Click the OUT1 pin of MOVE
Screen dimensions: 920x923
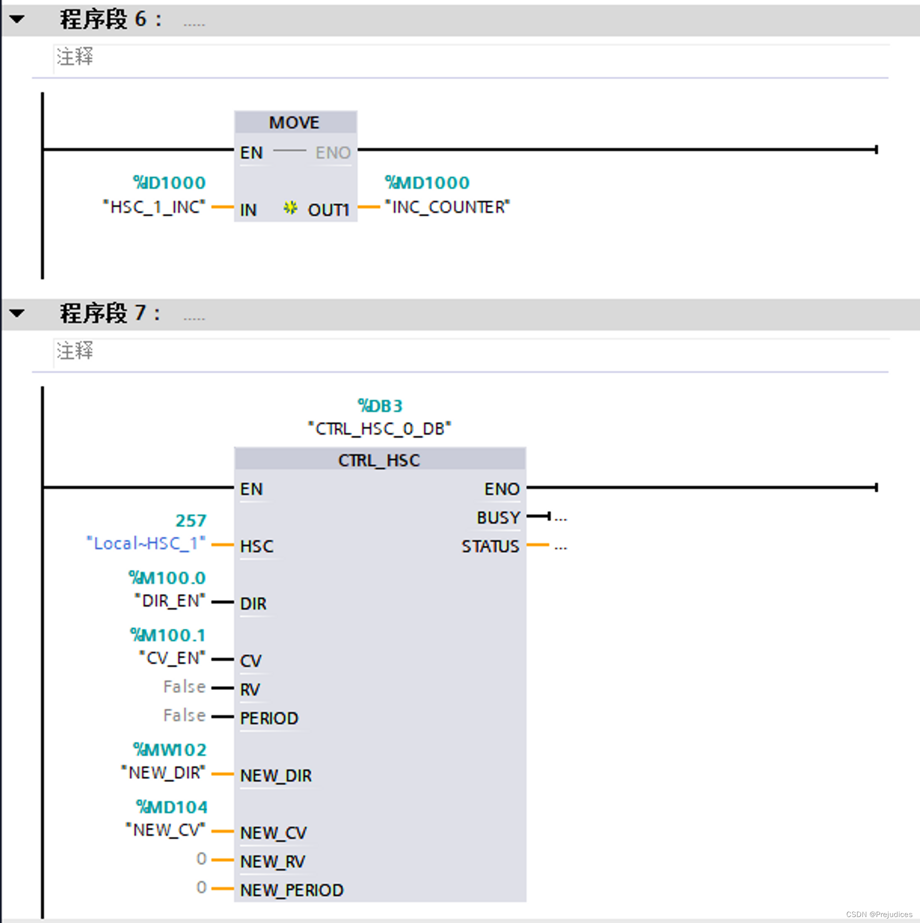[328, 210]
